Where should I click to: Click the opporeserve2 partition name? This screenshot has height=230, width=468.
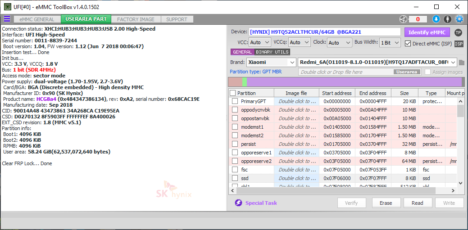point(256,162)
